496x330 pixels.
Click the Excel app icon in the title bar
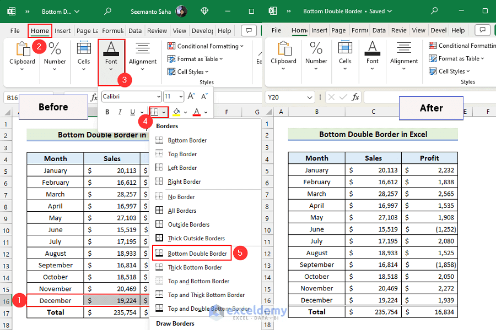[11, 11]
